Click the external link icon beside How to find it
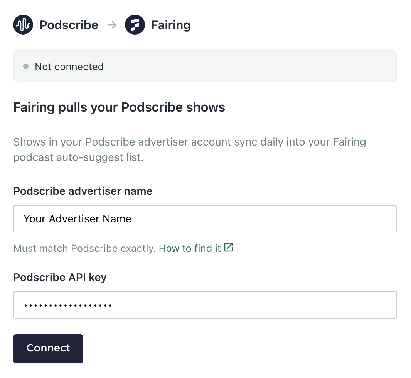This screenshot has width=411, height=378. pos(229,248)
